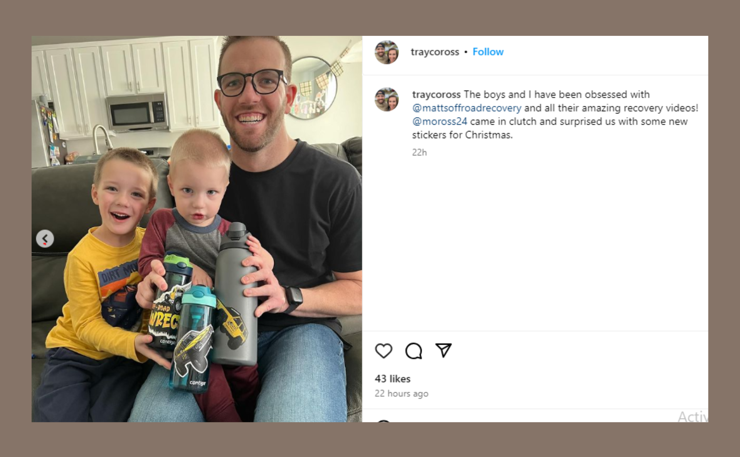740x457 pixels.
Task: Visit the @mattsoffroadrecovery mention
Action: coord(467,108)
